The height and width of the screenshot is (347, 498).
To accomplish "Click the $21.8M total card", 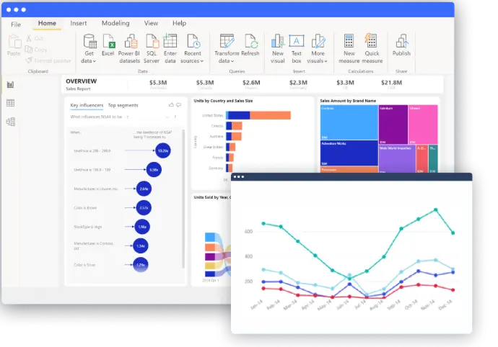I will [391, 84].
